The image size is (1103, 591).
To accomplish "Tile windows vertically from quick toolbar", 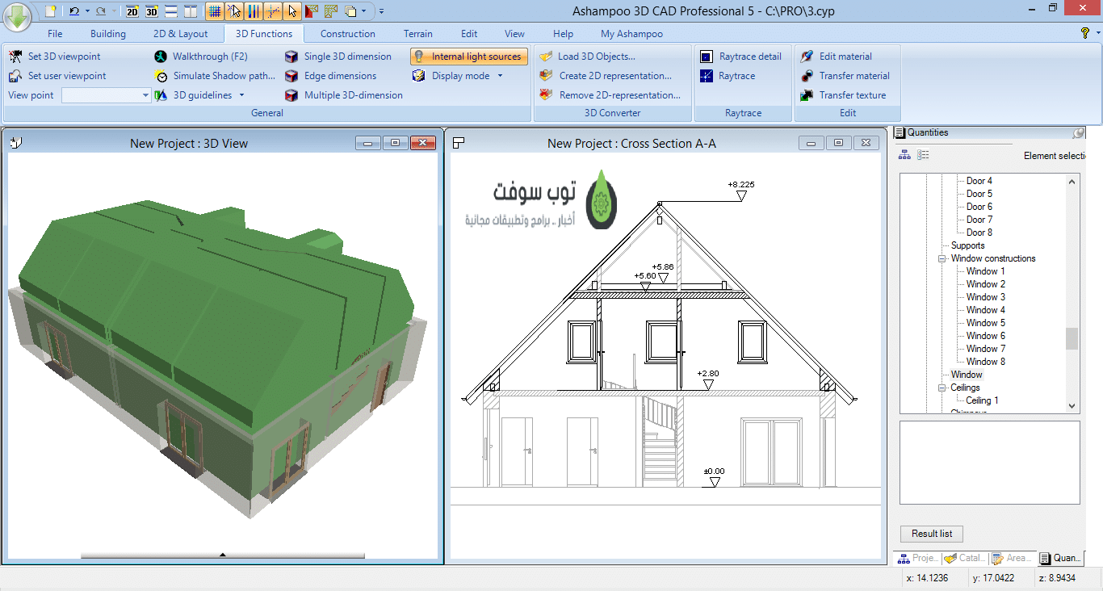I will 190,11.
